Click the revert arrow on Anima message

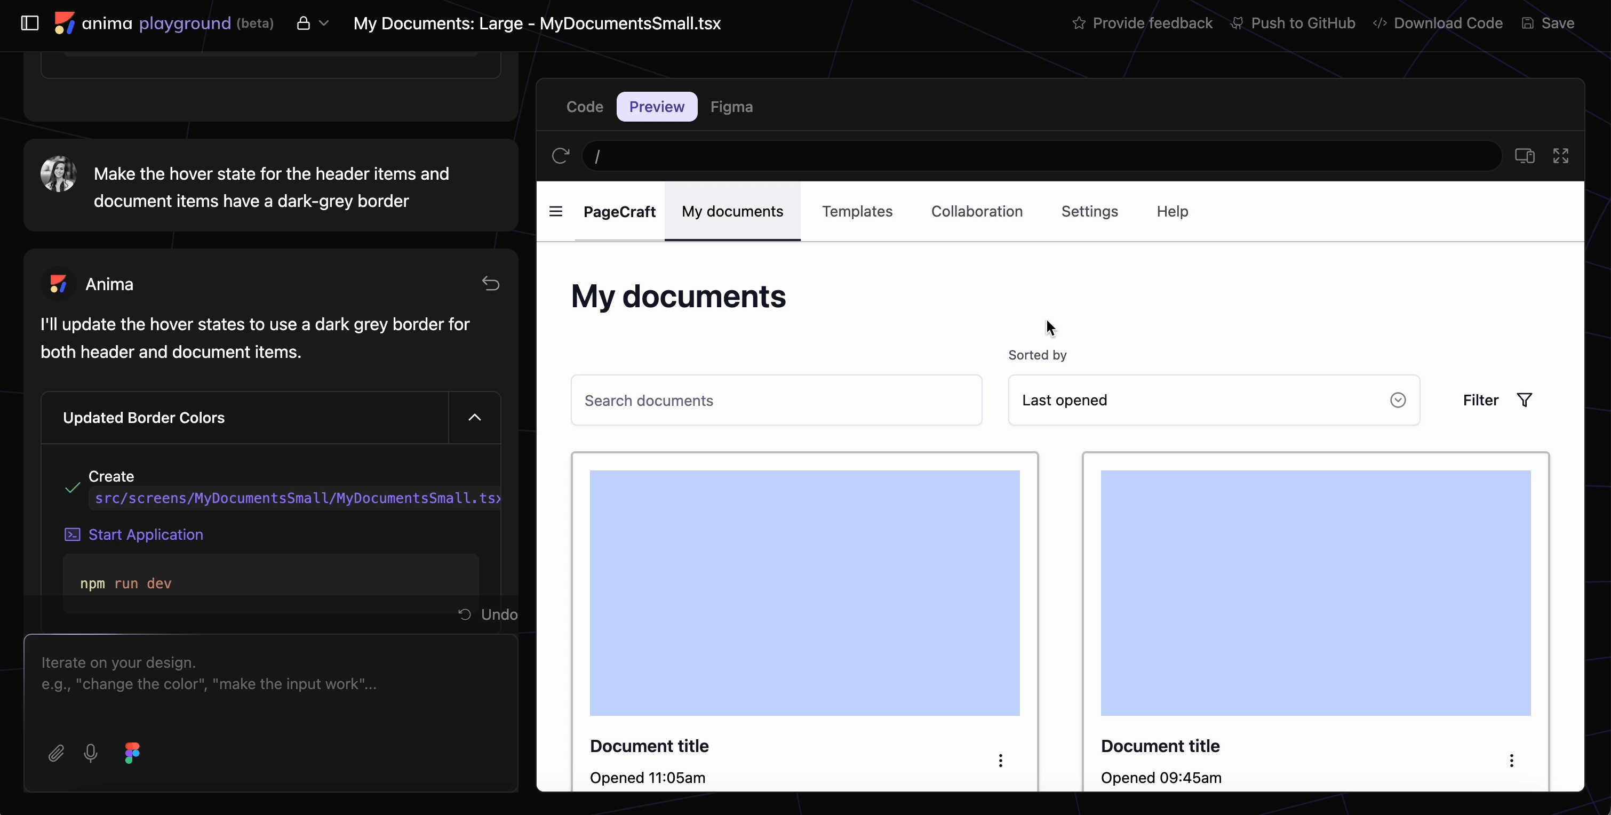[490, 284]
